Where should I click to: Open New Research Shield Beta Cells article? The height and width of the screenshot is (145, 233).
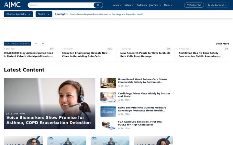145,54
